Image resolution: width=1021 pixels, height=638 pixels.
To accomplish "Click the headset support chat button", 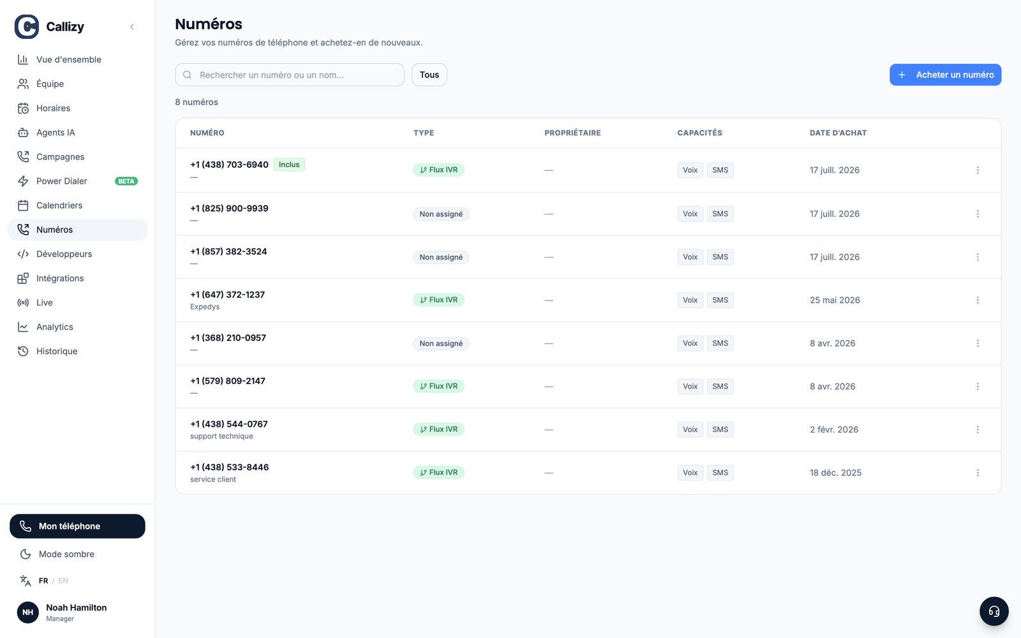I will (994, 611).
